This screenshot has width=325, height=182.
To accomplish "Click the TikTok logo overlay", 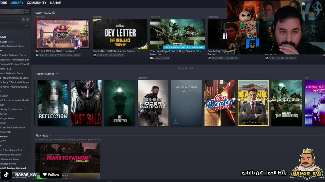I will pyautogui.click(x=6, y=174).
